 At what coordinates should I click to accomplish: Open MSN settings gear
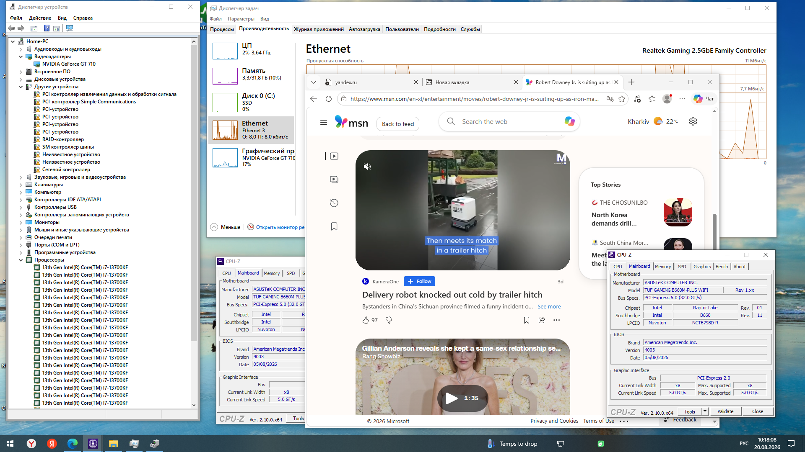tap(693, 121)
